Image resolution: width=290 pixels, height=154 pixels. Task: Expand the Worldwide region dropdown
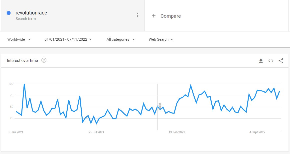point(19,39)
